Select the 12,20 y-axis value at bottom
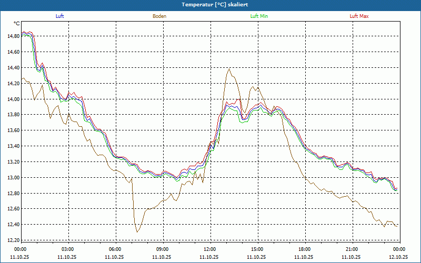 (13, 240)
